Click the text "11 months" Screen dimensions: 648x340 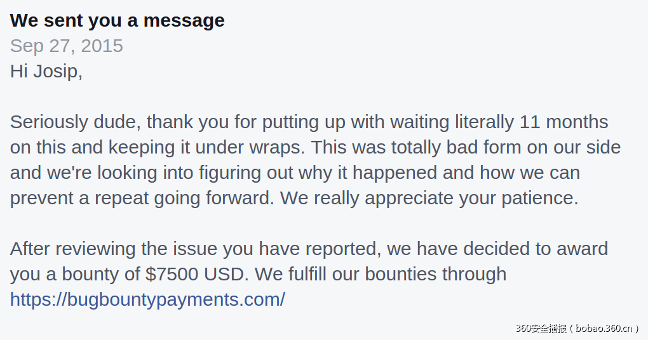coord(564,122)
